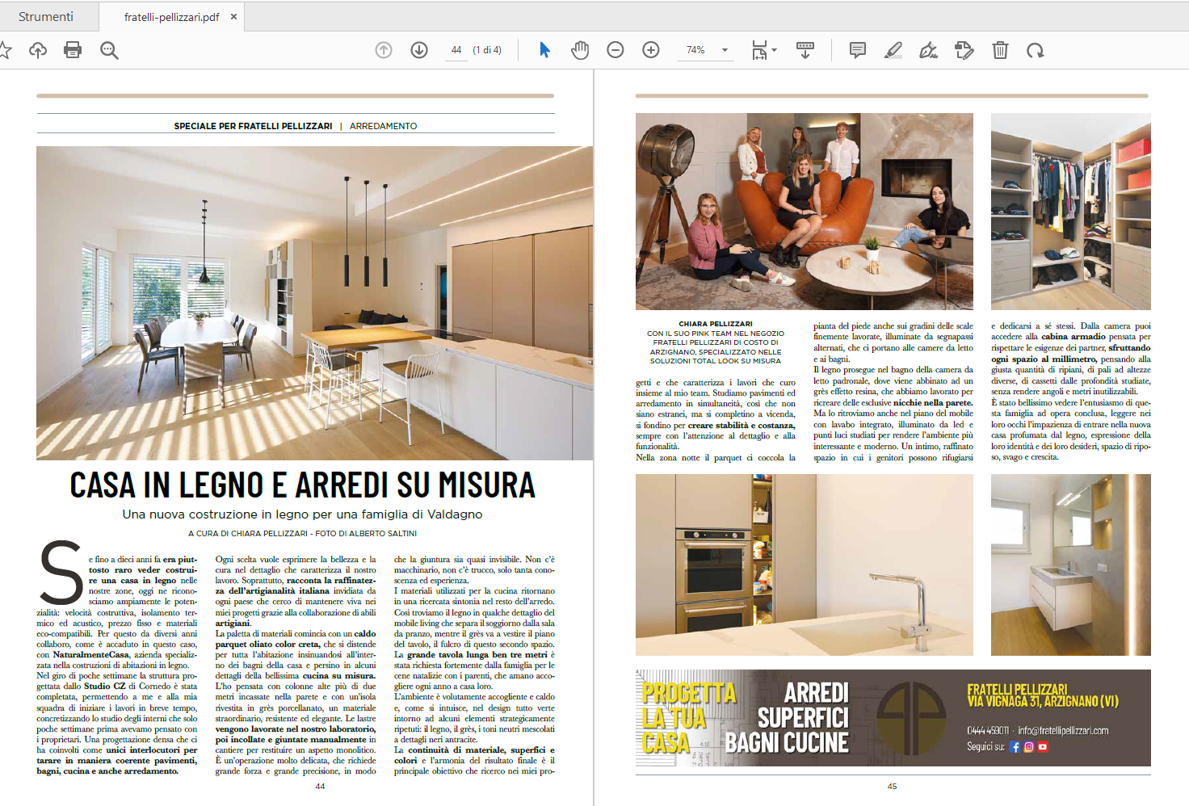Click the 74% zoom value field
The width and height of the screenshot is (1189, 806).
click(x=695, y=50)
